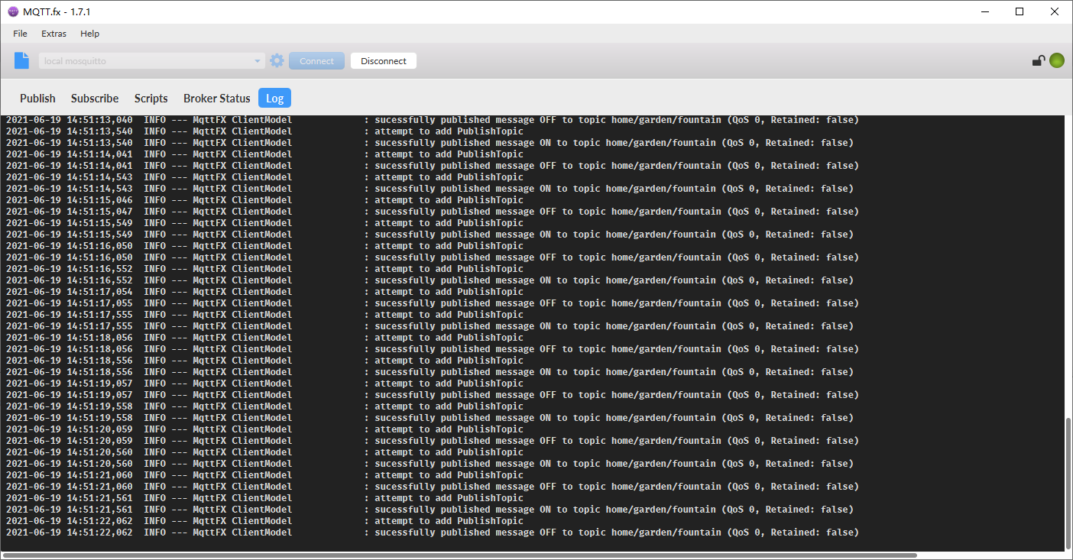The image size is (1073, 560).
Task: Select the published ON message line at 14:51:20,560
Action: tap(430, 464)
